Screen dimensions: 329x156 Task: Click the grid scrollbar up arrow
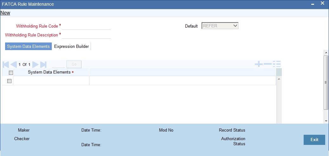click(279, 79)
